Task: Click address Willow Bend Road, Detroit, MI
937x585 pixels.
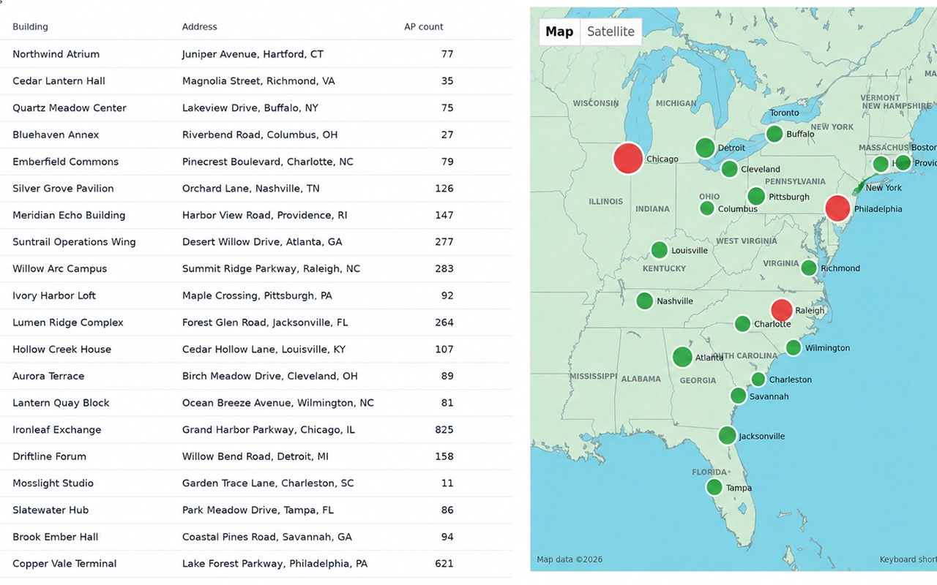Action: (x=255, y=456)
